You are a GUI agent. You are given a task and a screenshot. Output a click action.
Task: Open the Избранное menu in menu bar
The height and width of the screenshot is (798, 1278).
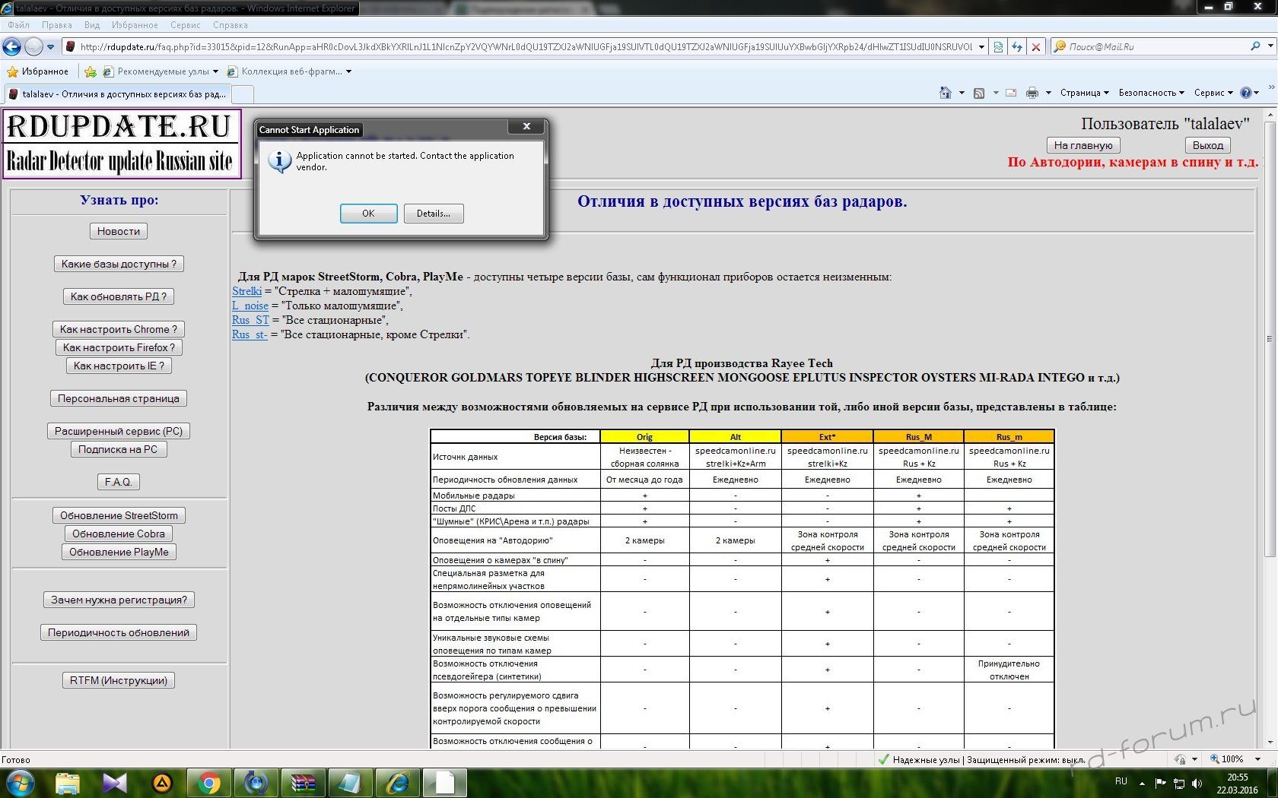point(135,25)
